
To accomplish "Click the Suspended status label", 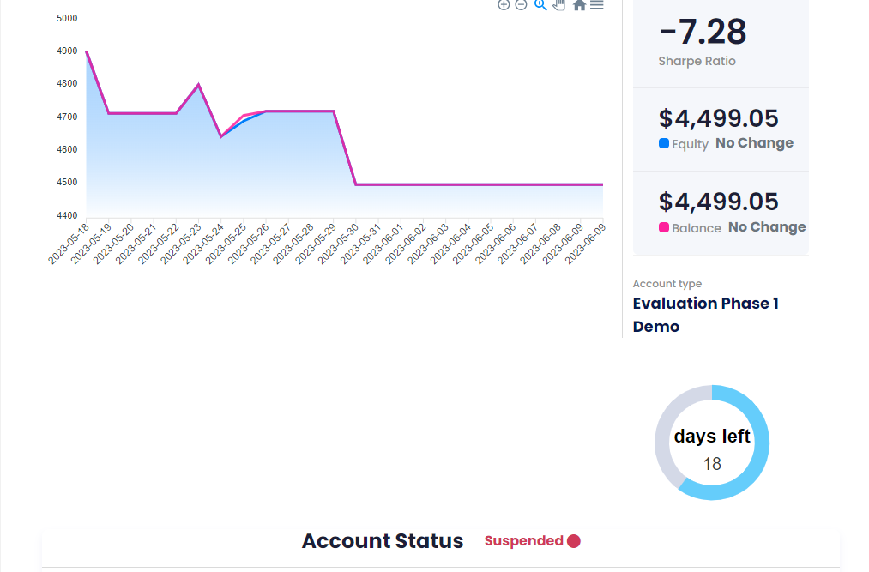I will coord(524,540).
